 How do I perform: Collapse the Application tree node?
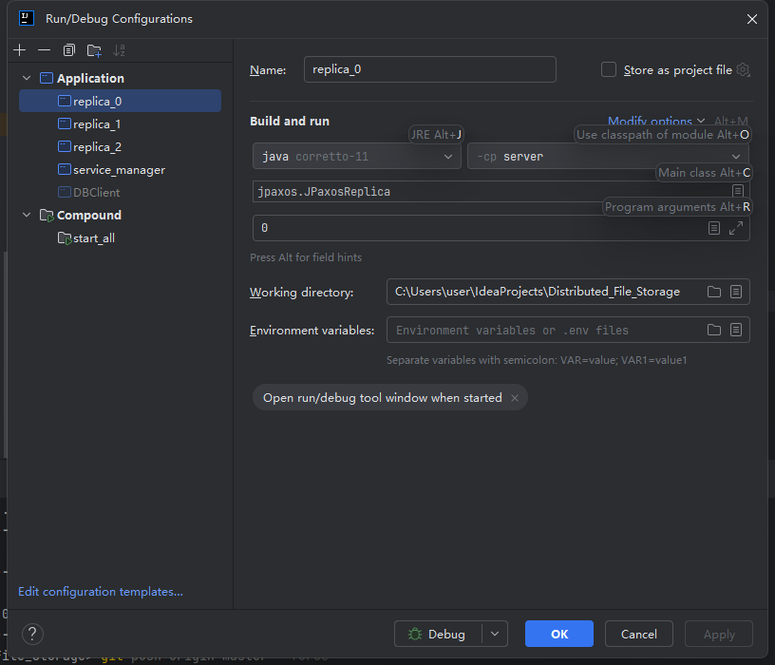coord(27,78)
